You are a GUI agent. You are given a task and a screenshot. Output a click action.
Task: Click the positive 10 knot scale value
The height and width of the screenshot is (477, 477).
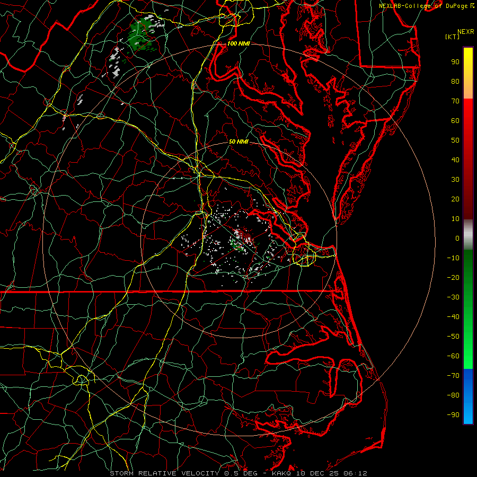click(x=455, y=219)
